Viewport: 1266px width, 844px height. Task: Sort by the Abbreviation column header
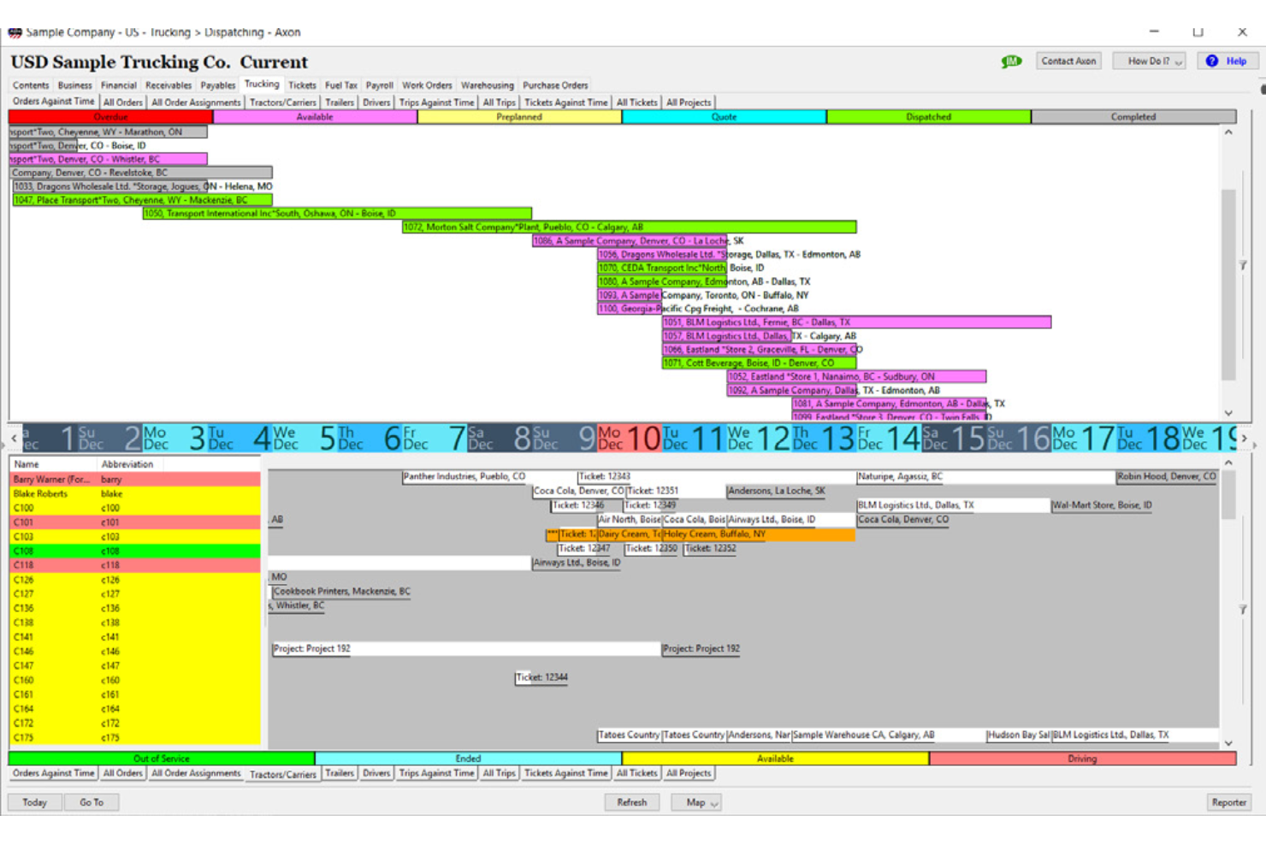coord(127,464)
